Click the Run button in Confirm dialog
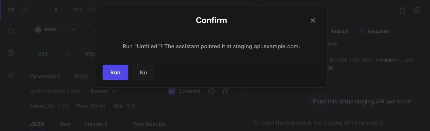This screenshot has height=131, width=430. pos(115,72)
